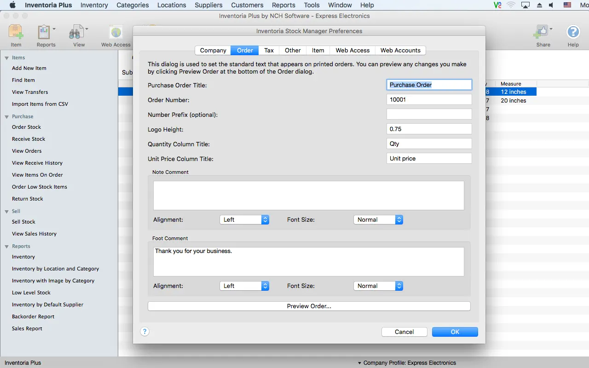The height and width of the screenshot is (368, 589).
Task: Open the Help toolbar icon
Action: click(573, 33)
